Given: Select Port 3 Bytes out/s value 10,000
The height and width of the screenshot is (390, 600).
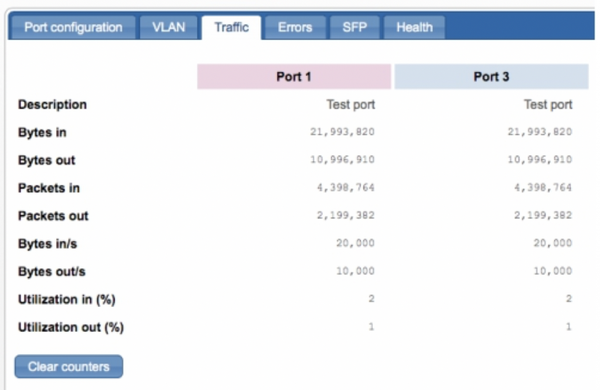Looking at the screenshot, I should pos(553,271).
